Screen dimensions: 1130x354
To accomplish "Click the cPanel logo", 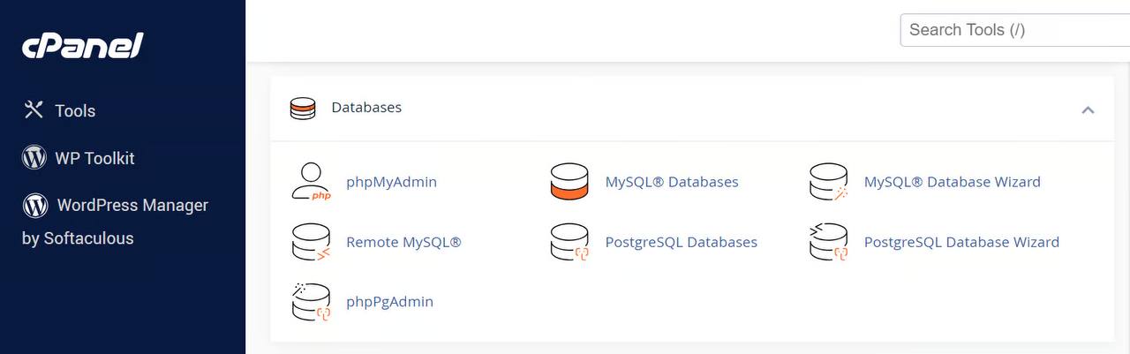I will pyautogui.click(x=82, y=46).
